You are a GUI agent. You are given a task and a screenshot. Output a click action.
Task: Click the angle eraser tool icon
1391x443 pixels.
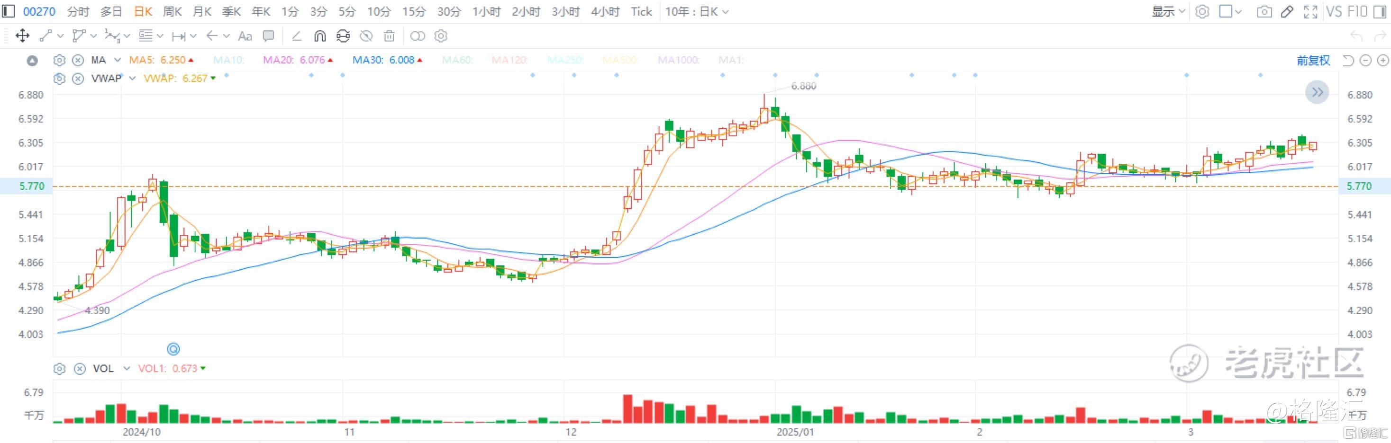(297, 36)
